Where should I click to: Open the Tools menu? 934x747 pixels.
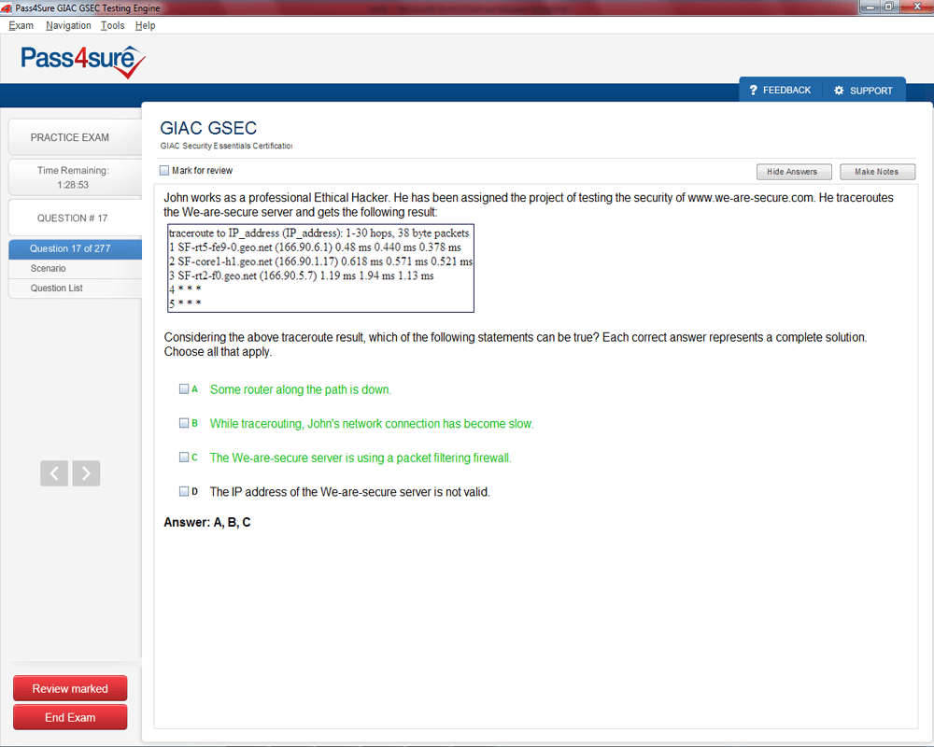113,25
